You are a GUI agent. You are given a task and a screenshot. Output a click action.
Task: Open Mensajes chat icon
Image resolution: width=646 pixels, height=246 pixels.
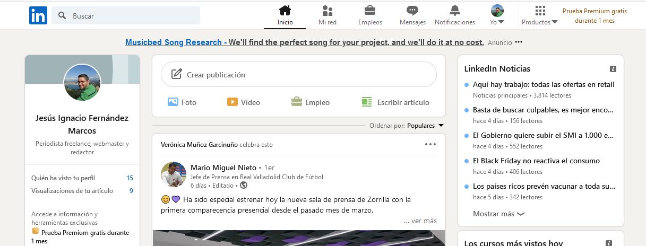(x=412, y=10)
